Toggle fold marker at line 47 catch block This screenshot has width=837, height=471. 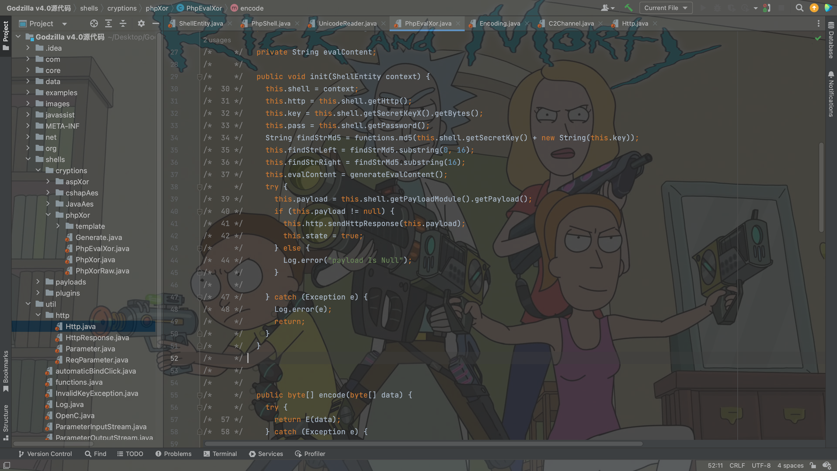click(200, 297)
